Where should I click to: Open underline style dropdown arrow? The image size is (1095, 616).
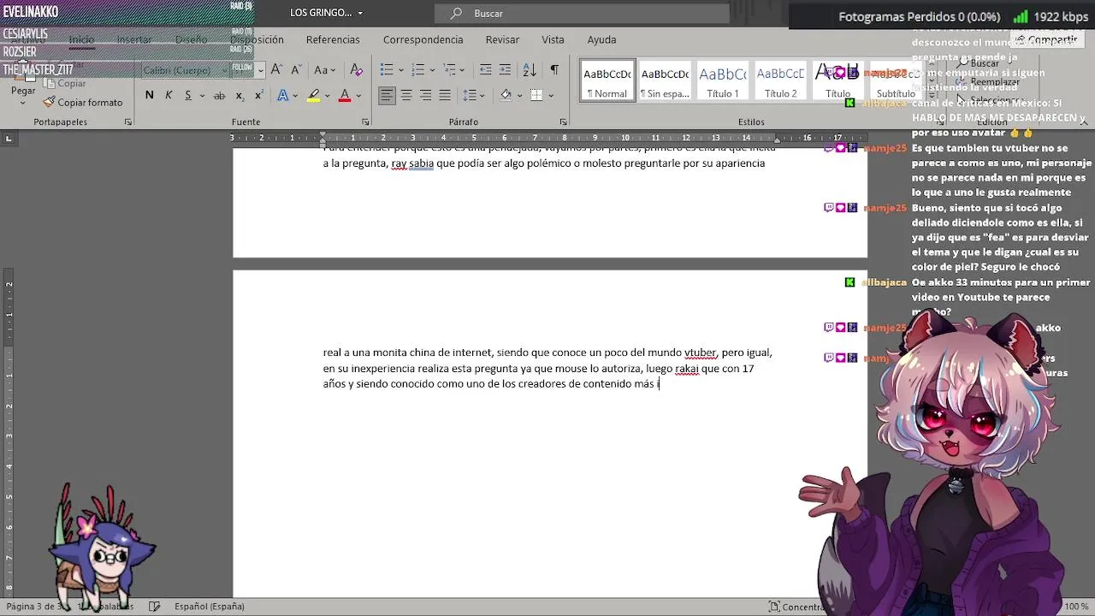(x=202, y=95)
